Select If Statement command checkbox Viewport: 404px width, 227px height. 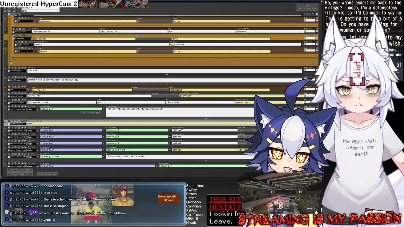coord(13,38)
